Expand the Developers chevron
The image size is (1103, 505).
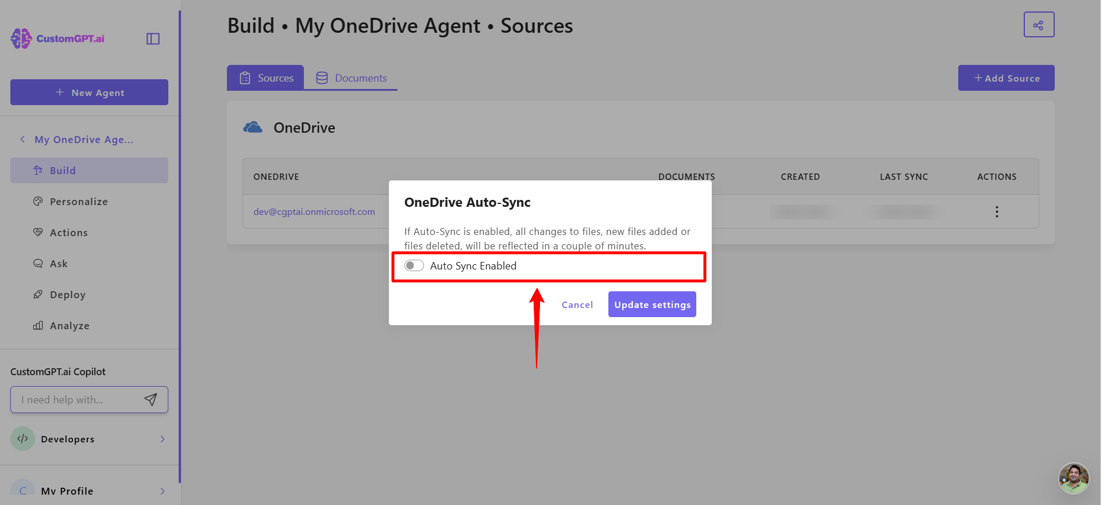pos(163,439)
